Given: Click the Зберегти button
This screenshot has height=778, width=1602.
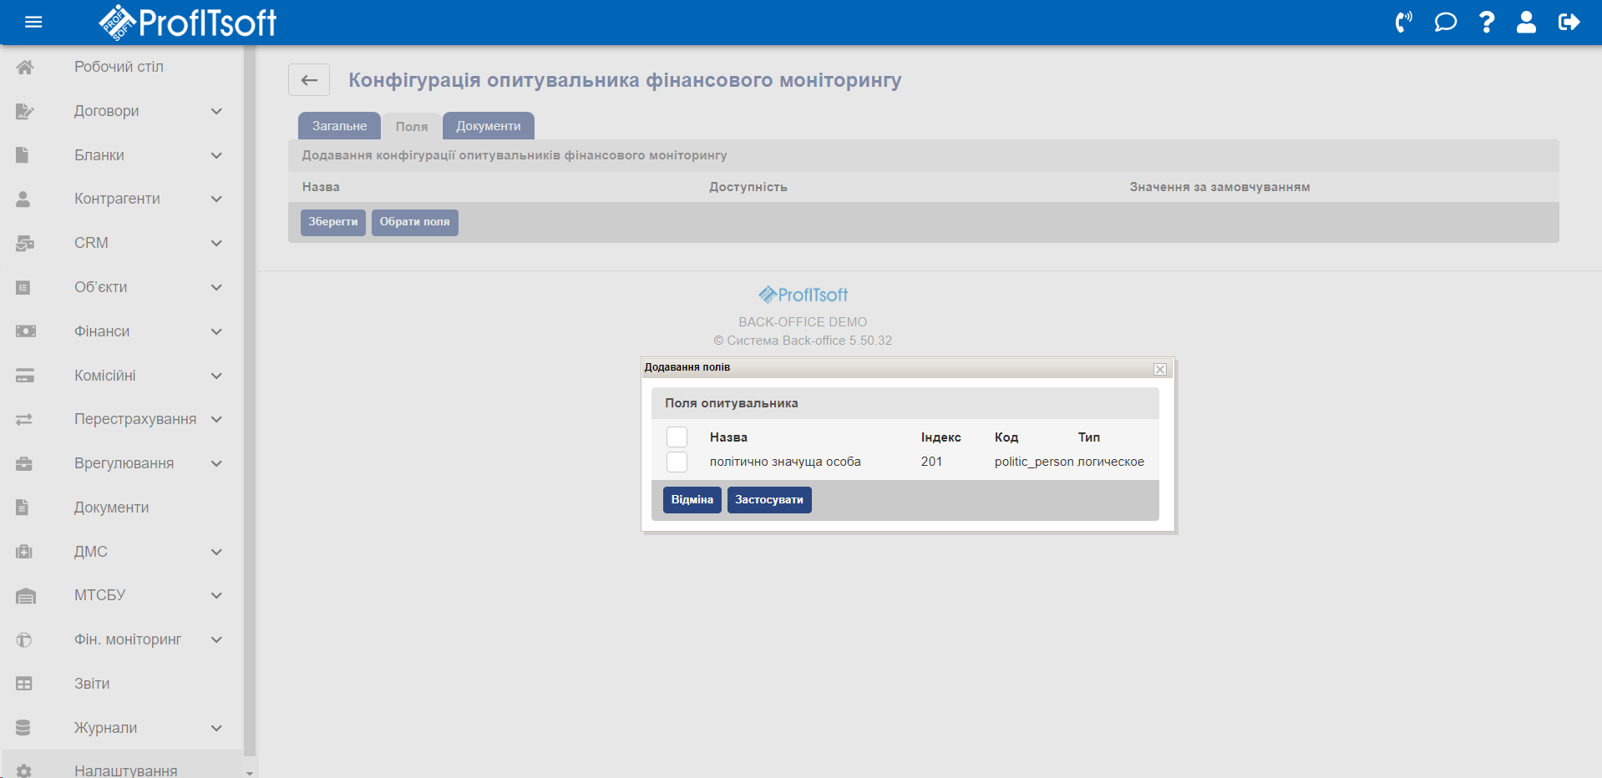Looking at the screenshot, I should click(332, 222).
